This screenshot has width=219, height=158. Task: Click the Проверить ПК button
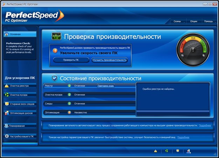(71, 60)
